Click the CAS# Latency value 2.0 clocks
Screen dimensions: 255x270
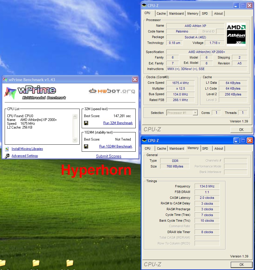coord(207,198)
